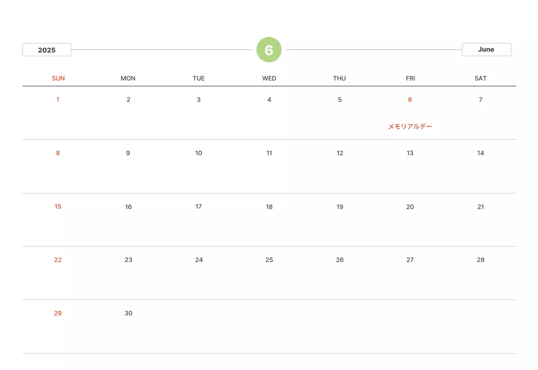Click the June month label box
Image resolution: width=538 pixels, height=370 pixels.
pos(486,49)
